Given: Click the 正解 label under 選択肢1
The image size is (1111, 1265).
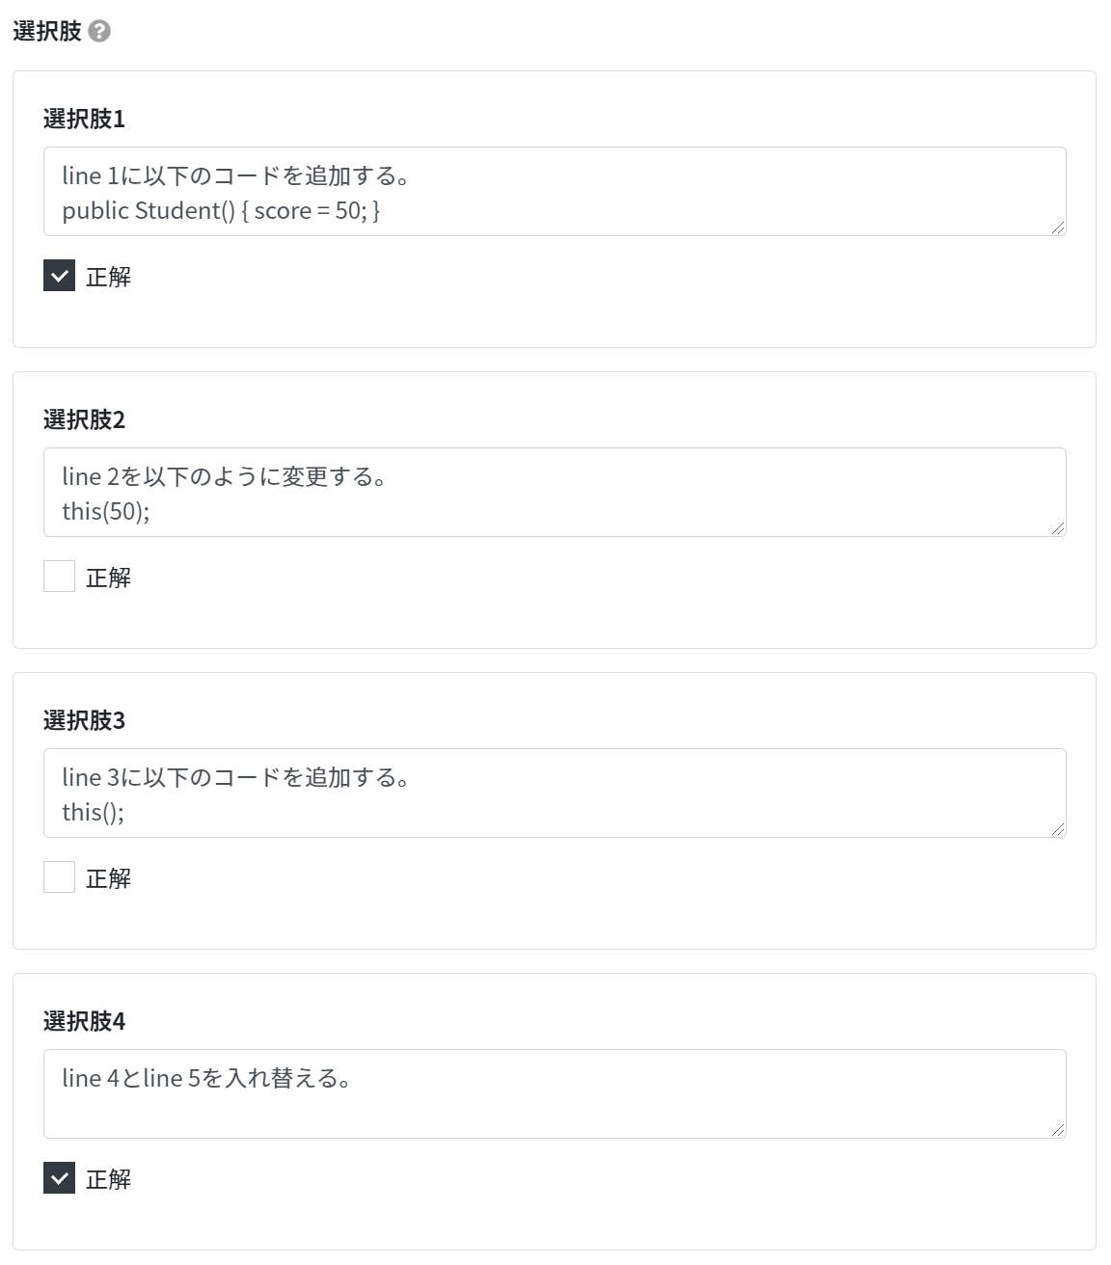Looking at the screenshot, I should (x=108, y=277).
